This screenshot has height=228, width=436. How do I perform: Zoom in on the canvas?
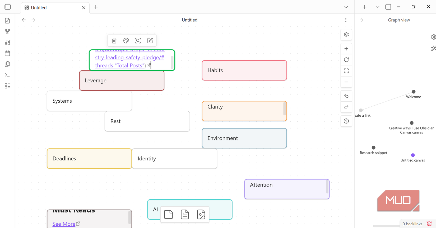[x=346, y=49]
